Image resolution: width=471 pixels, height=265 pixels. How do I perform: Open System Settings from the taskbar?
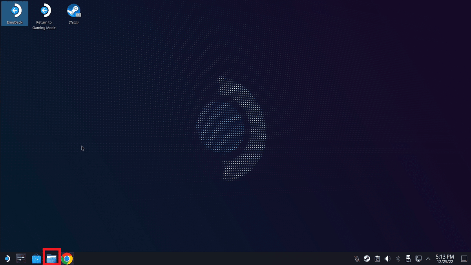click(x=21, y=258)
